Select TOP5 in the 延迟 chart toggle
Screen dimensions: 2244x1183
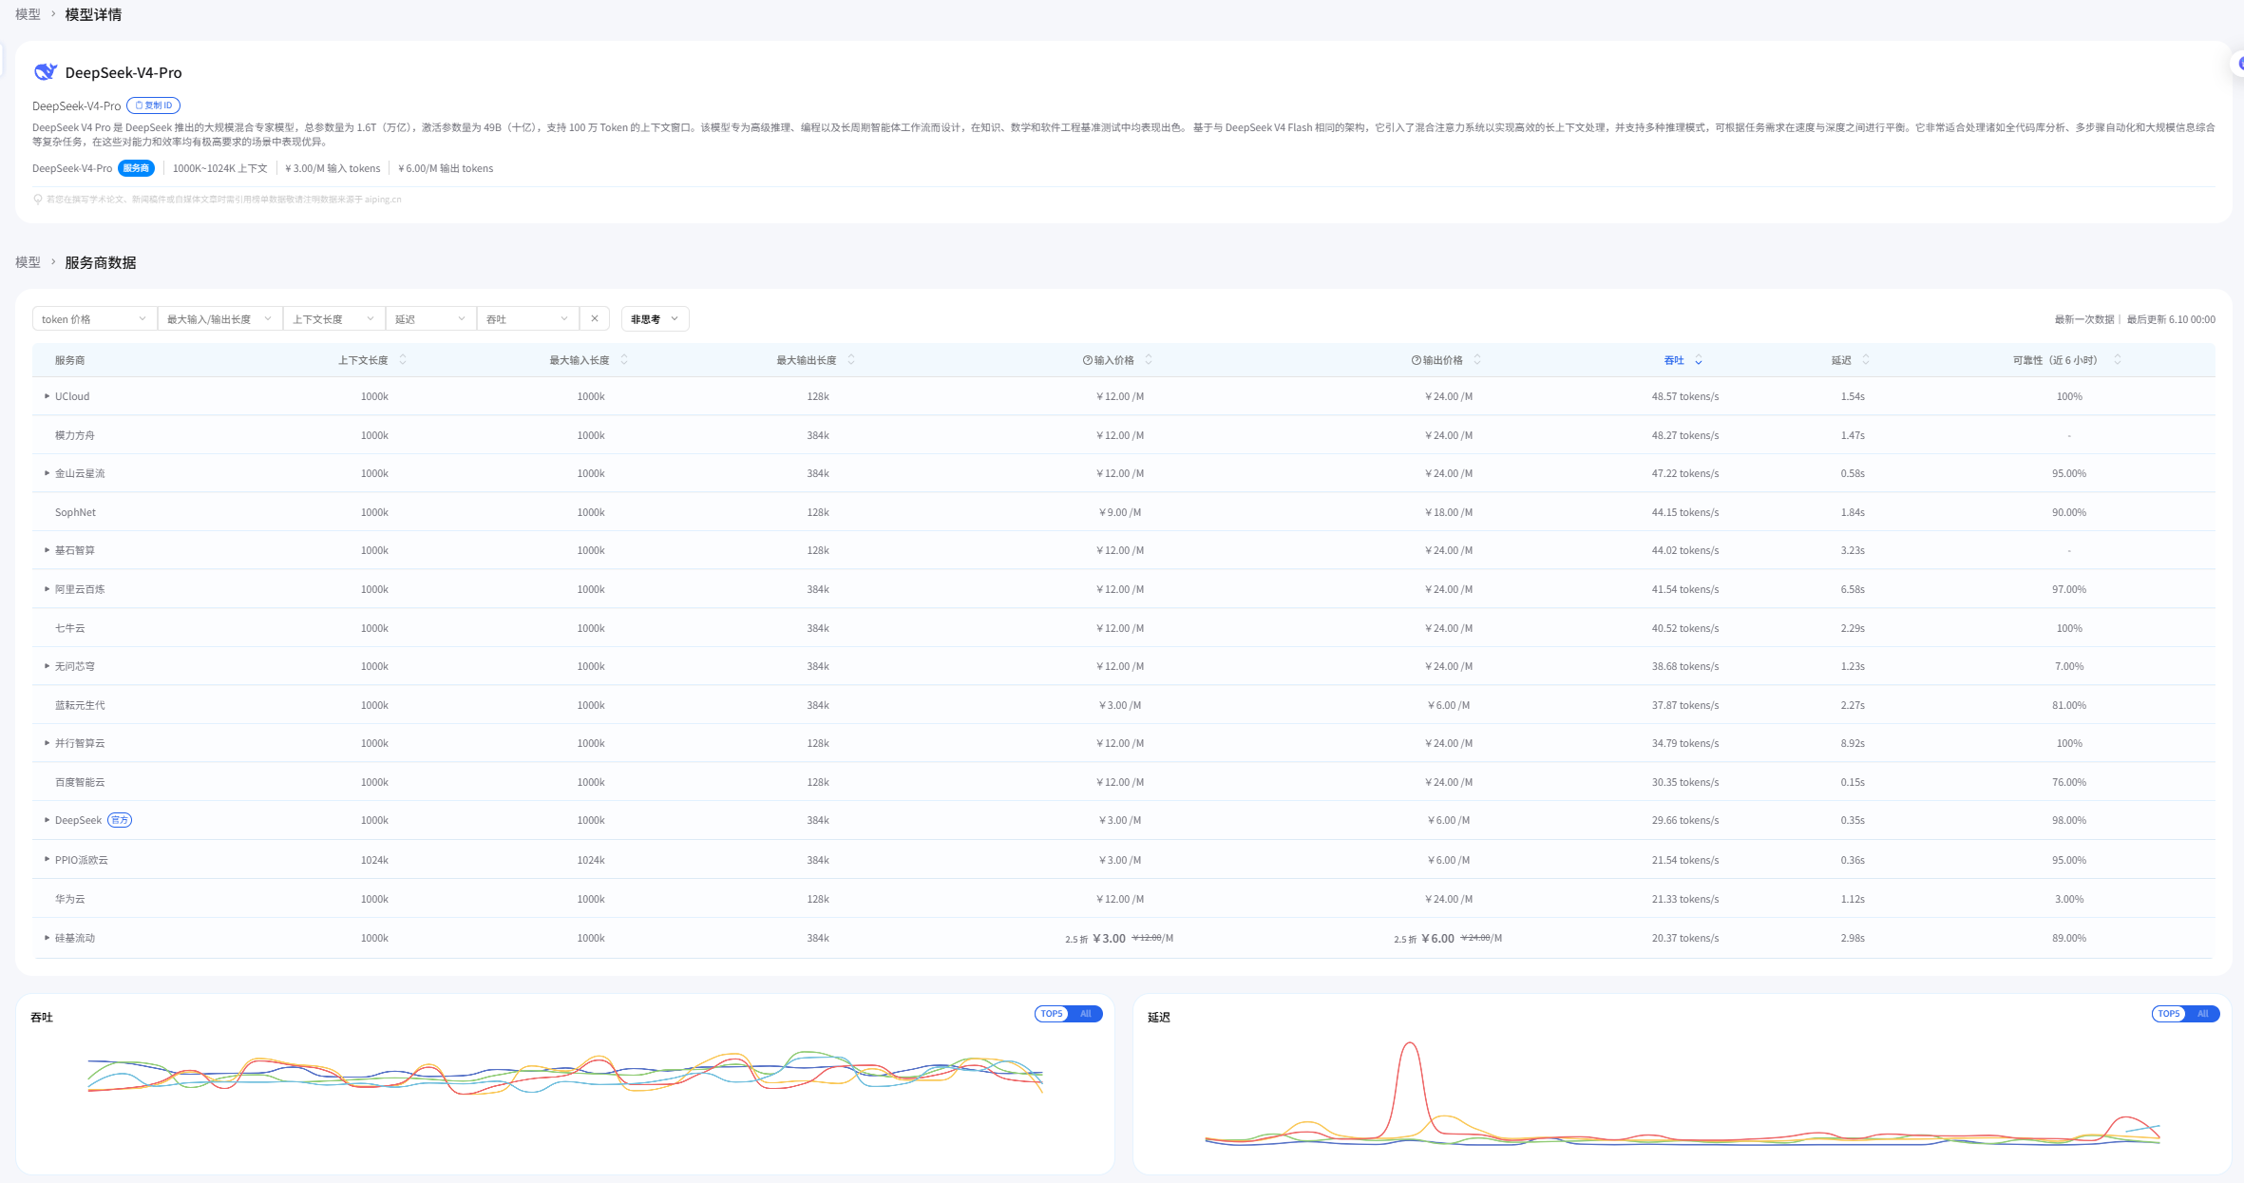point(2169,1014)
